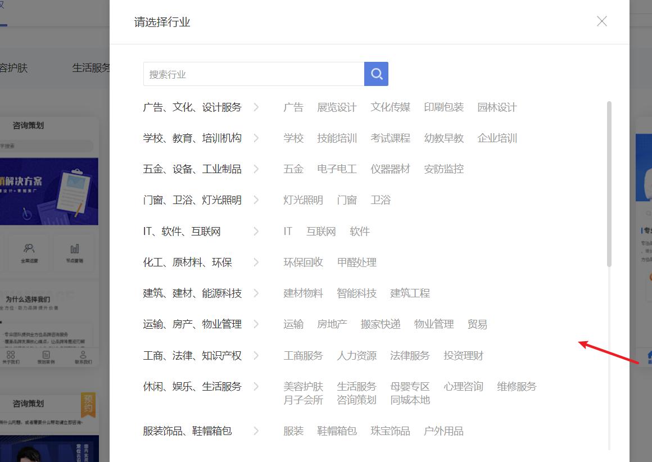Switch to the 生活服务 tab
The image size is (652, 462).
click(91, 67)
